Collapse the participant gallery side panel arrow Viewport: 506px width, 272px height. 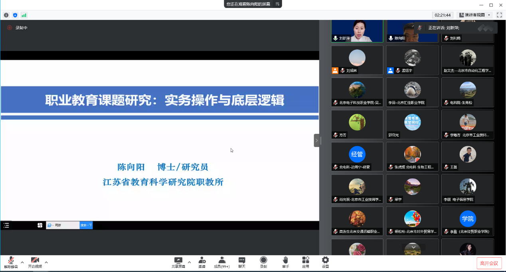coord(317,141)
